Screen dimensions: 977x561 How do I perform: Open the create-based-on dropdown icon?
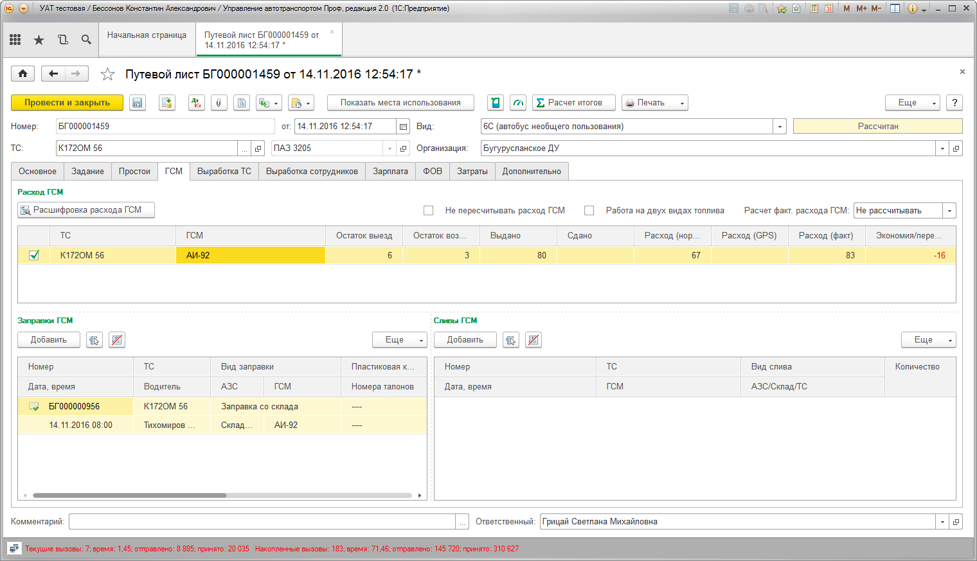click(269, 103)
